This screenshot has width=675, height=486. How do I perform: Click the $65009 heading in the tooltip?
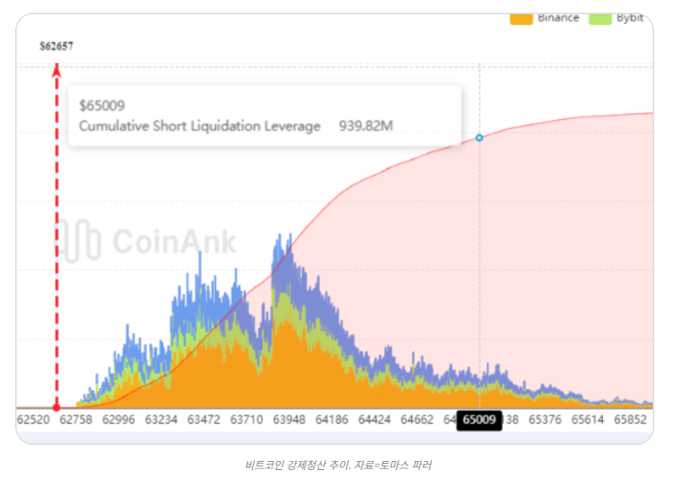(x=101, y=105)
